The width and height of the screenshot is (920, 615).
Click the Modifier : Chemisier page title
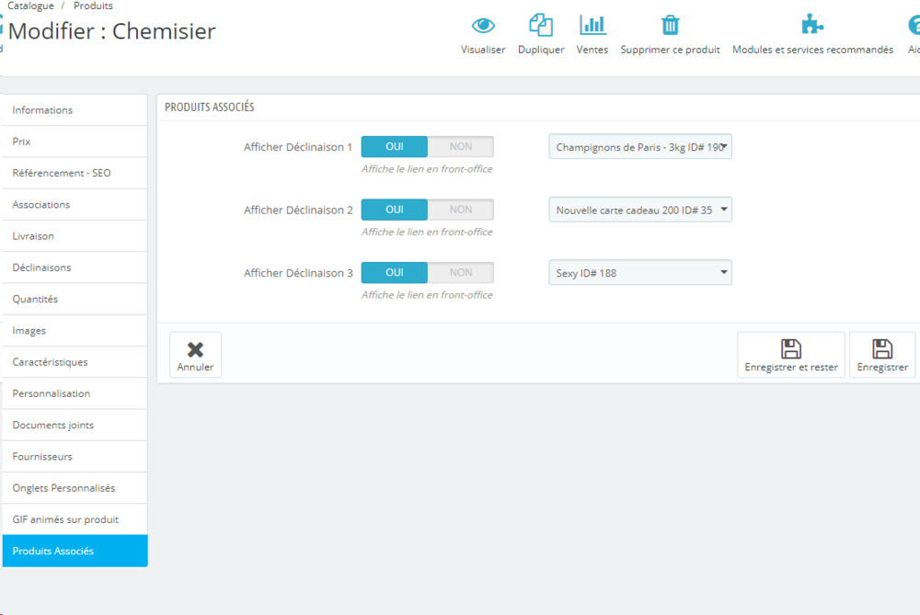coord(111,31)
